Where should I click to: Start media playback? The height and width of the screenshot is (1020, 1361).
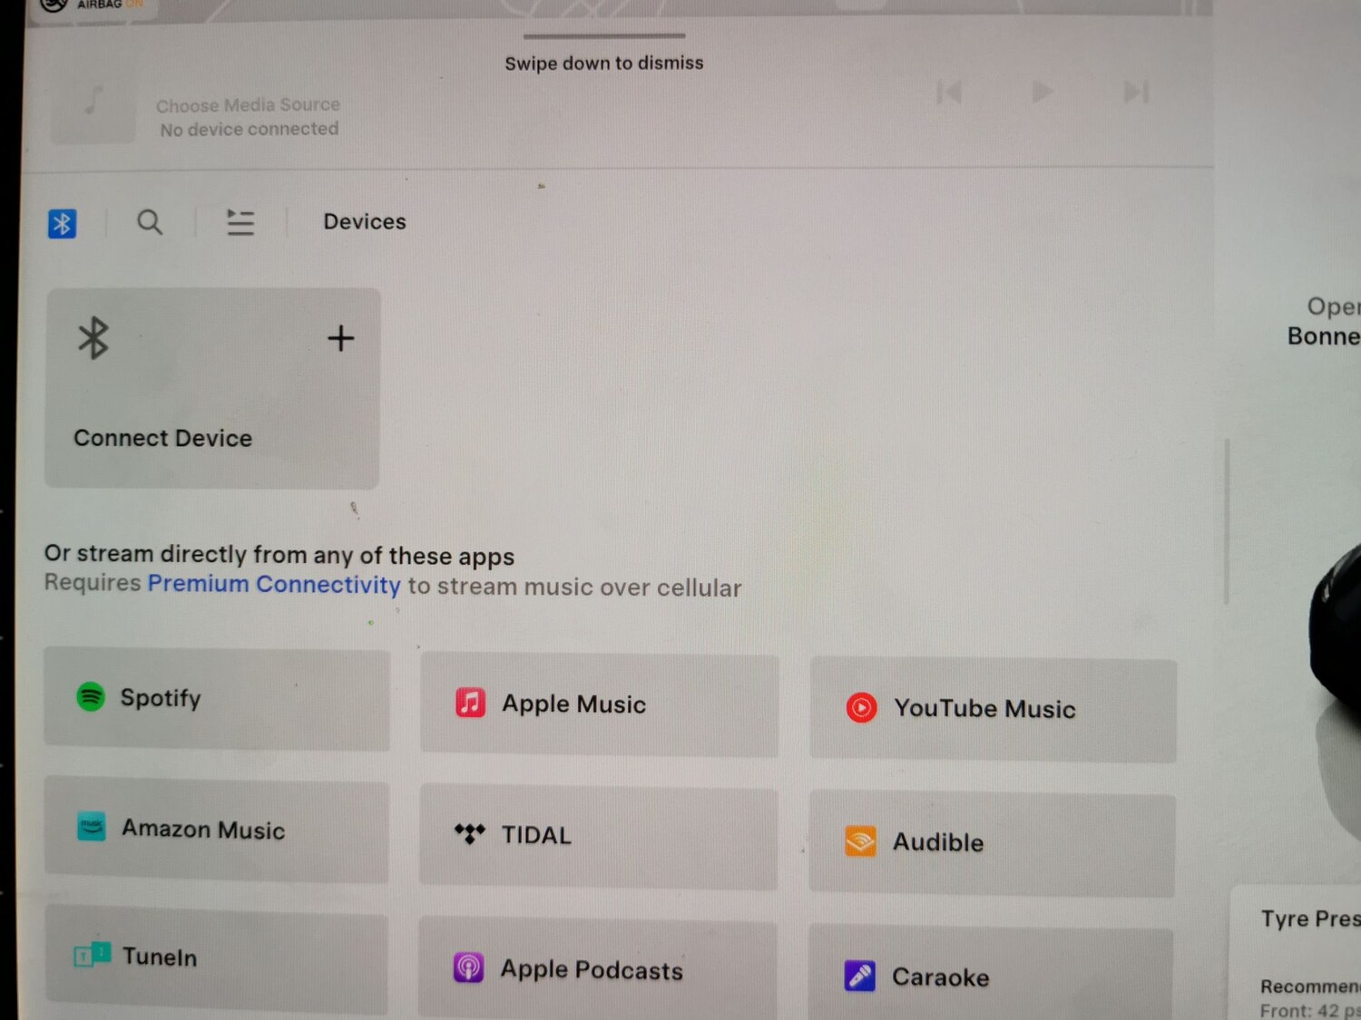[1043, 92]
